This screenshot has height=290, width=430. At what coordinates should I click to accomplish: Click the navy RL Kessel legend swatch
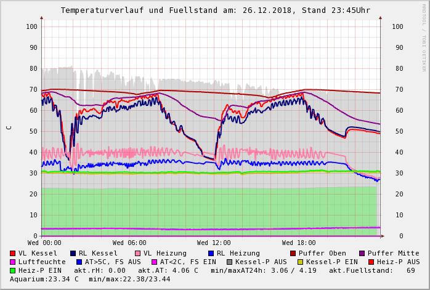(x=73, y=253)
